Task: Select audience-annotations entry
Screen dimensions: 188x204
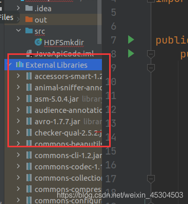Action: coord(68,110)
